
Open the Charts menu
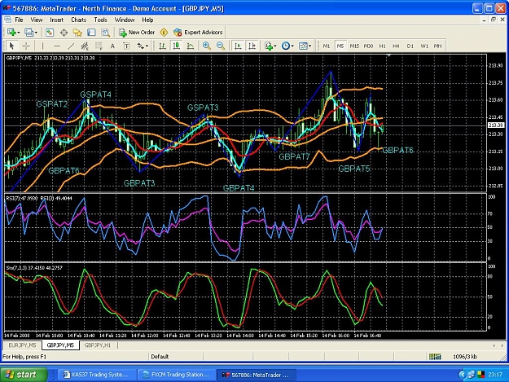(x=78, y=20)
